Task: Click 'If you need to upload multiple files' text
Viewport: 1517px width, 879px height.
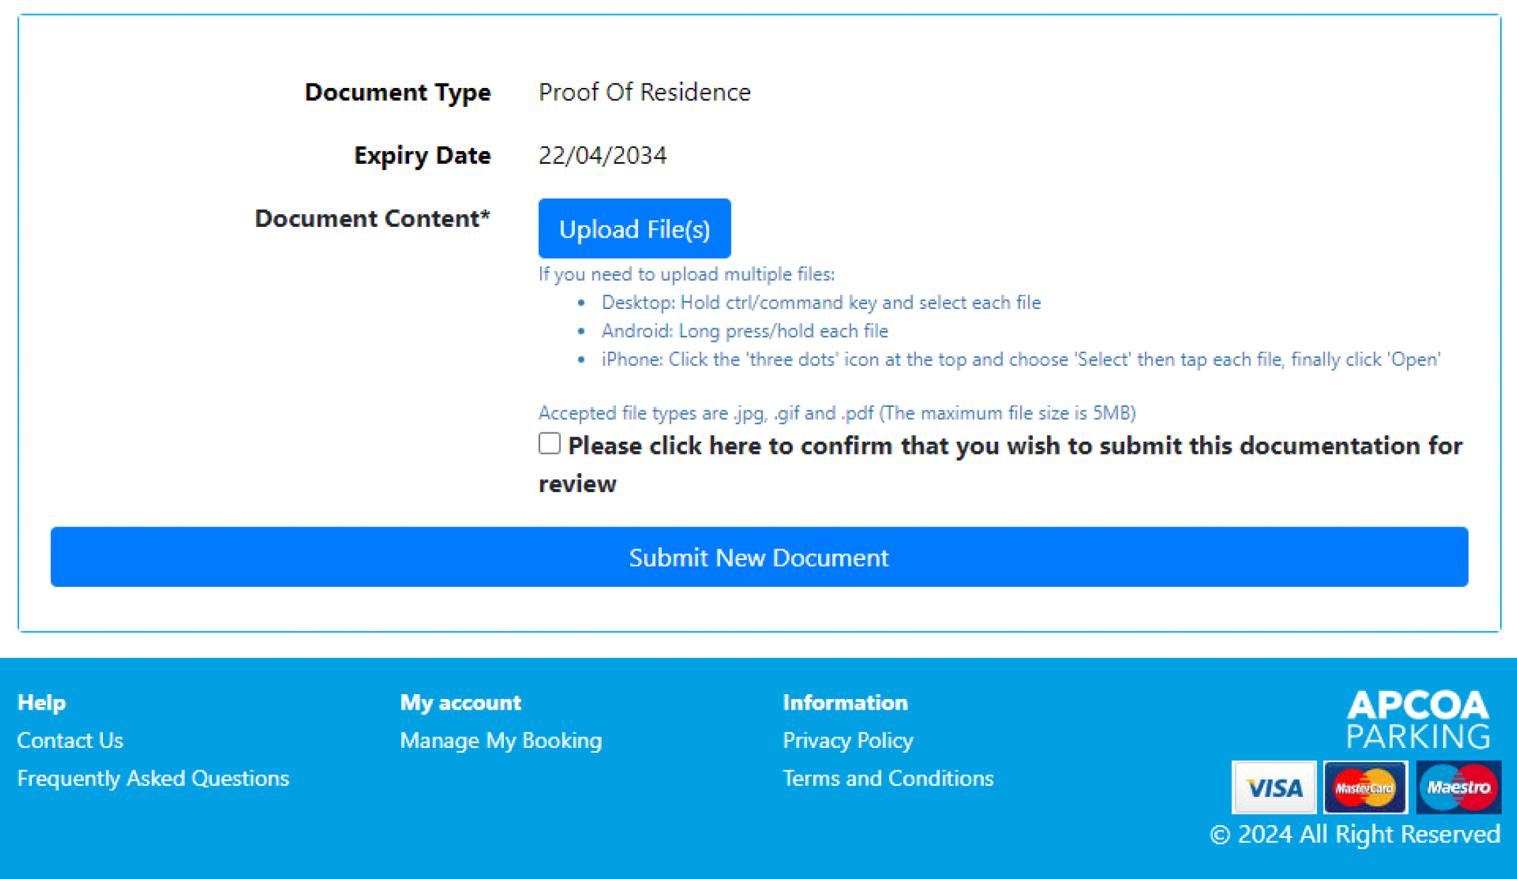Action: coord(687,274)
